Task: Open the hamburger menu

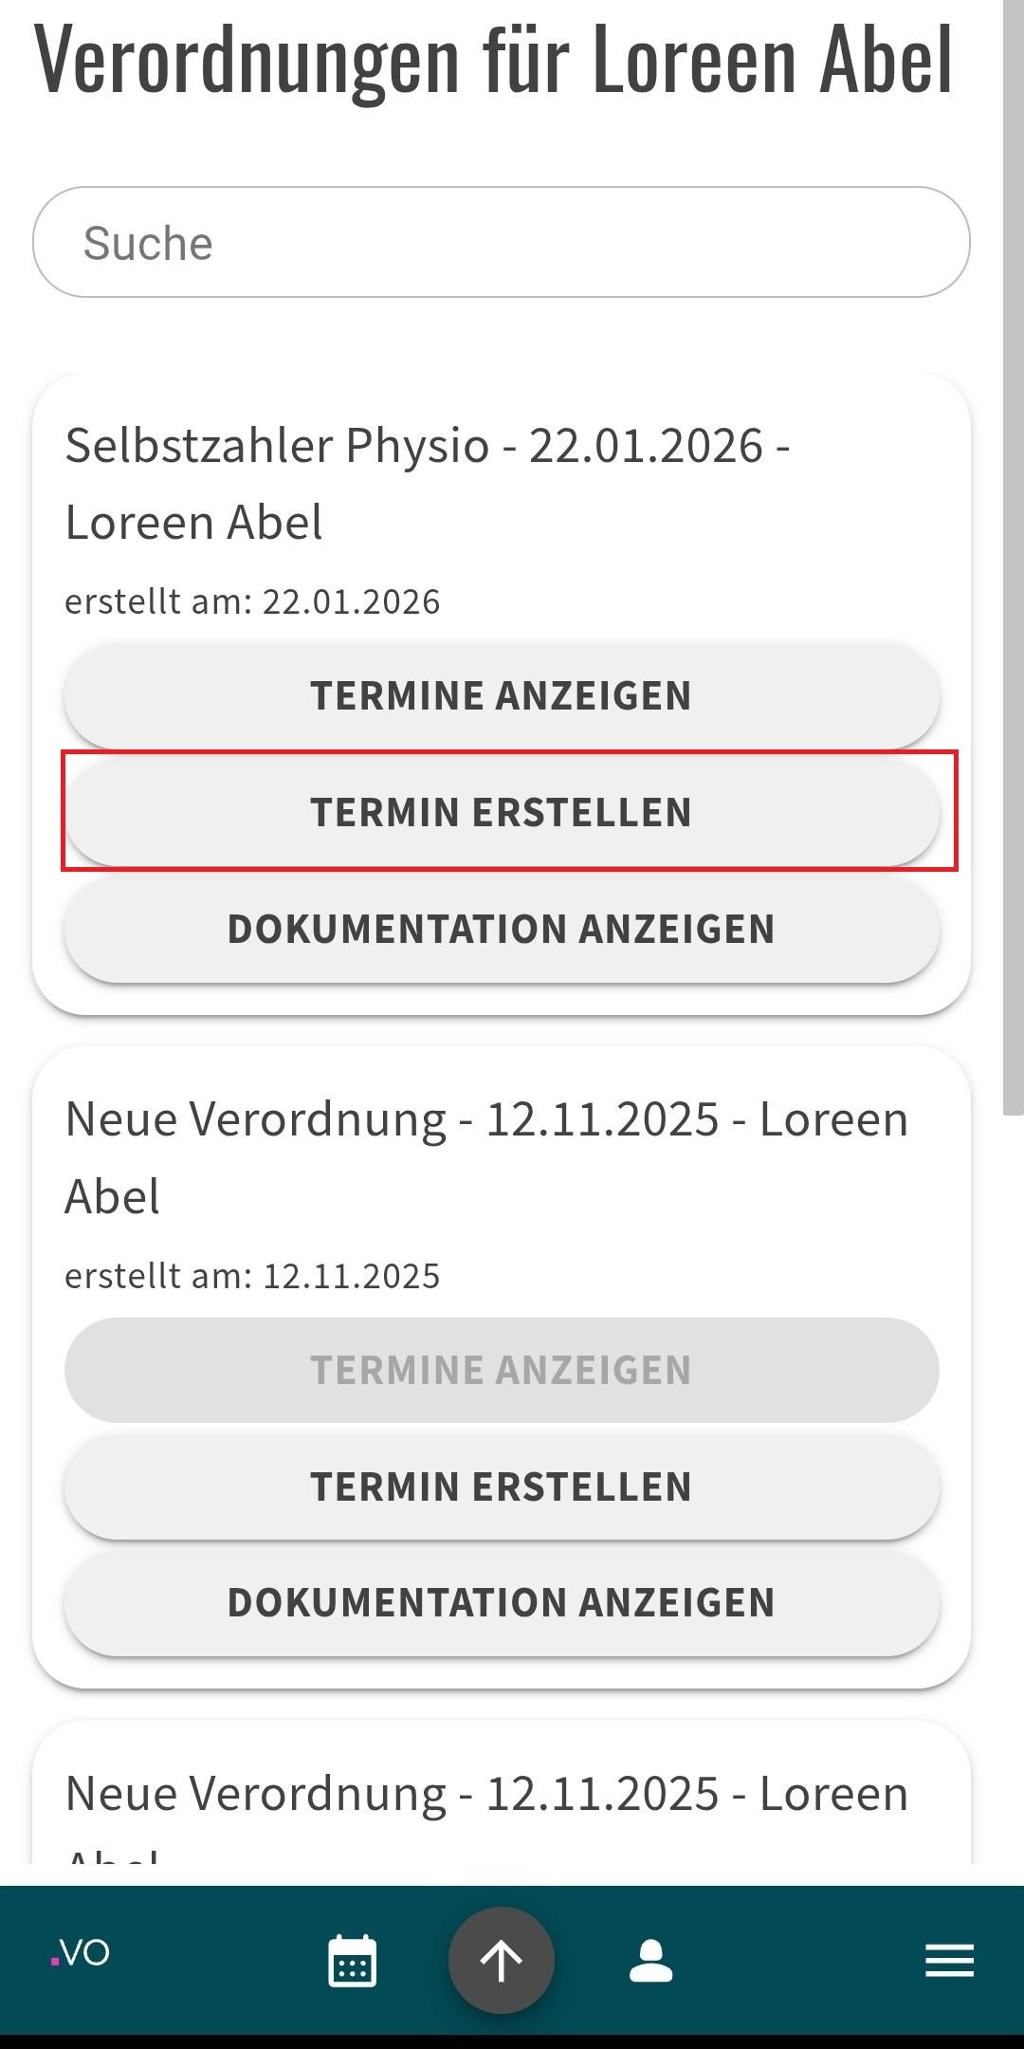Action: point(949,1961)
